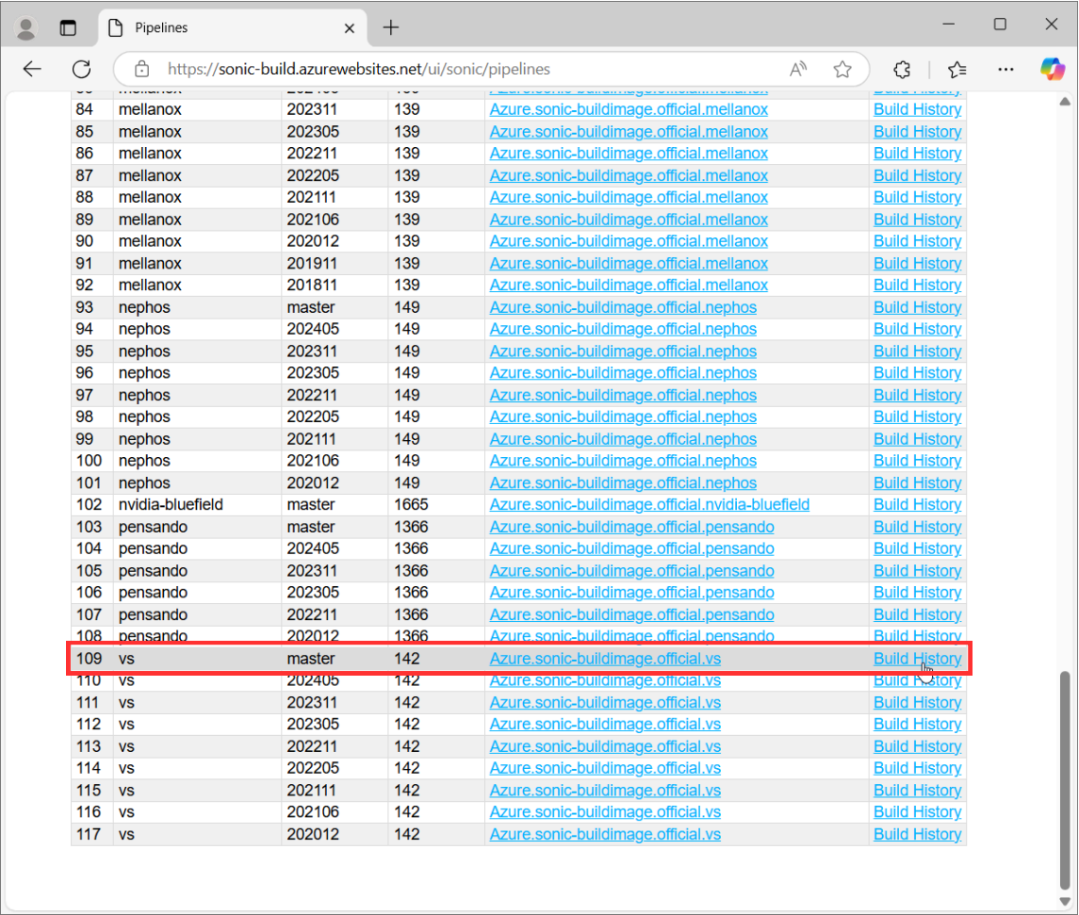The height and width of the screenshot is (915, 1079).
Task: Click the scrollbar down arrow
Action: point(1065,901)
